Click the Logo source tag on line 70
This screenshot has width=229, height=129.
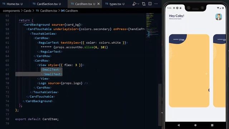point(63,83)
